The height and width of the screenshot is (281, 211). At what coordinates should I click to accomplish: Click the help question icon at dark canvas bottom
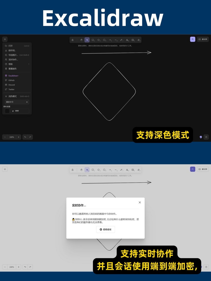pos(206,137)
